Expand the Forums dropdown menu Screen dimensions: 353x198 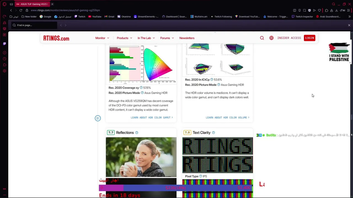[167, 38]
